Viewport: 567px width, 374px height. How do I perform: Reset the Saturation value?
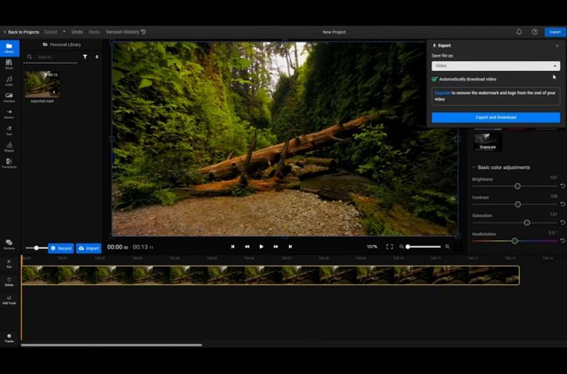point(563,222)
